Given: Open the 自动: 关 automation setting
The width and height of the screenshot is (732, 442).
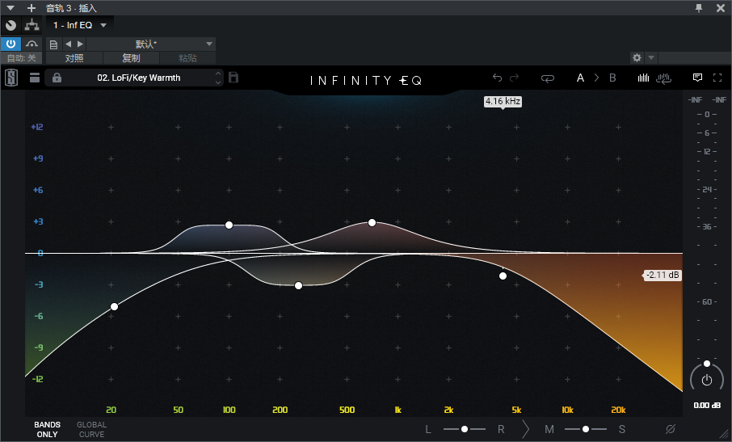Looking at the screenshot, I should pos(22,58).
